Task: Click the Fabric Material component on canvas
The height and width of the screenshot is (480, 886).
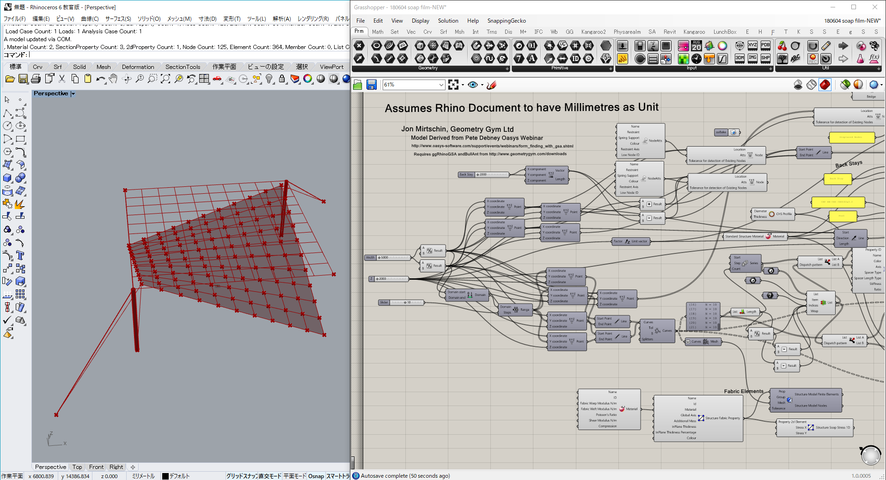Action: (x=609, y=409)
